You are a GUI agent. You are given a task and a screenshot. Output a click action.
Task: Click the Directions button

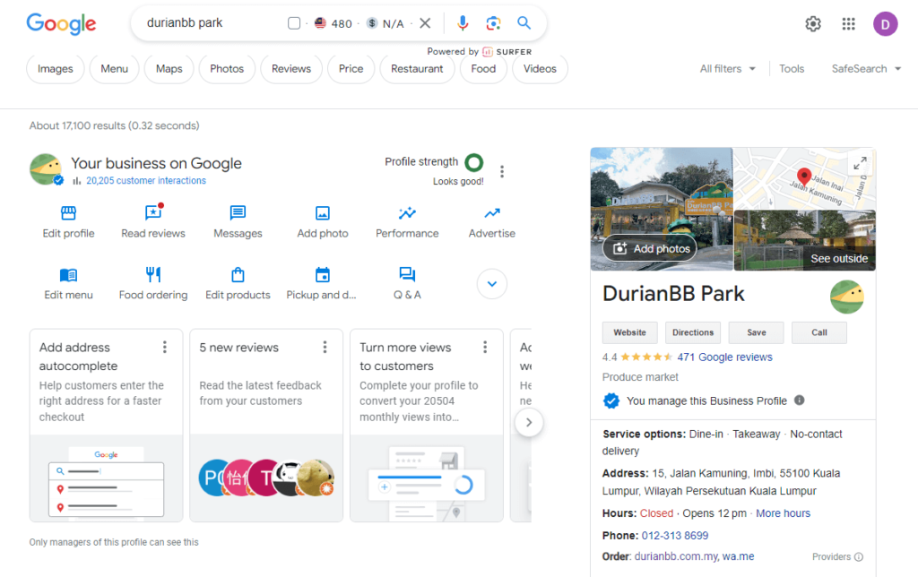[693, 332]
